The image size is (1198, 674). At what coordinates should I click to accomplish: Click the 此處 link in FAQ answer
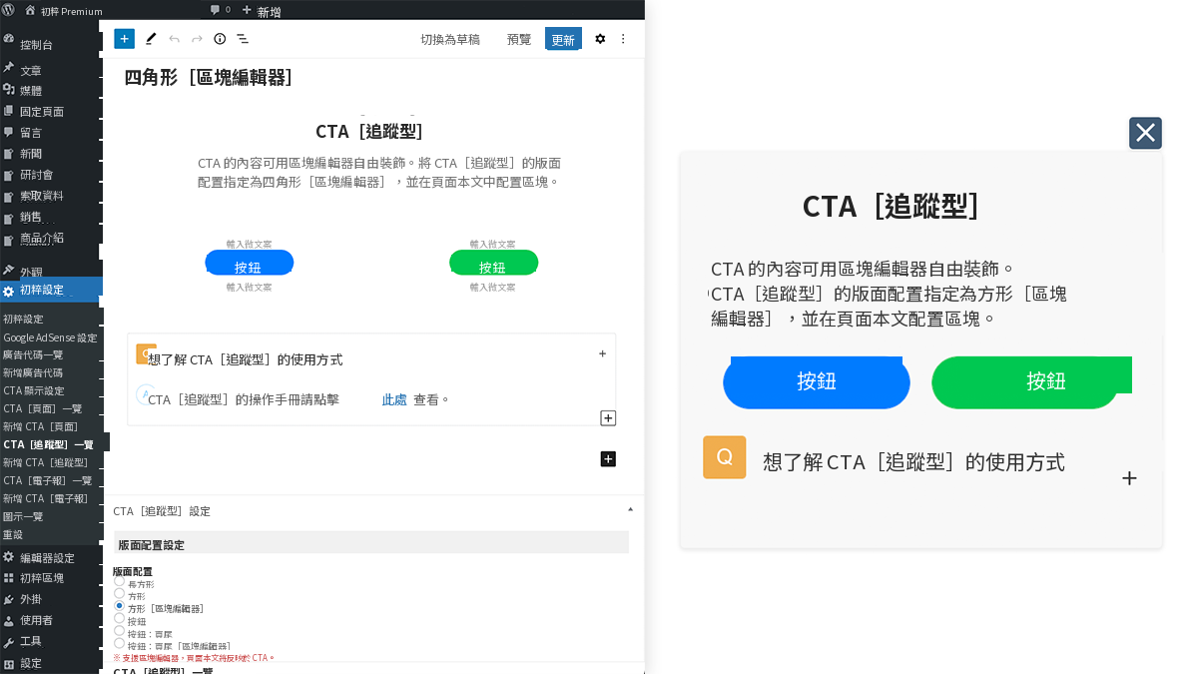click(394, 399)
